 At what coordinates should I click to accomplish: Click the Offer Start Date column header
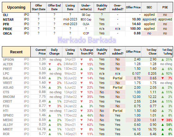38,7
